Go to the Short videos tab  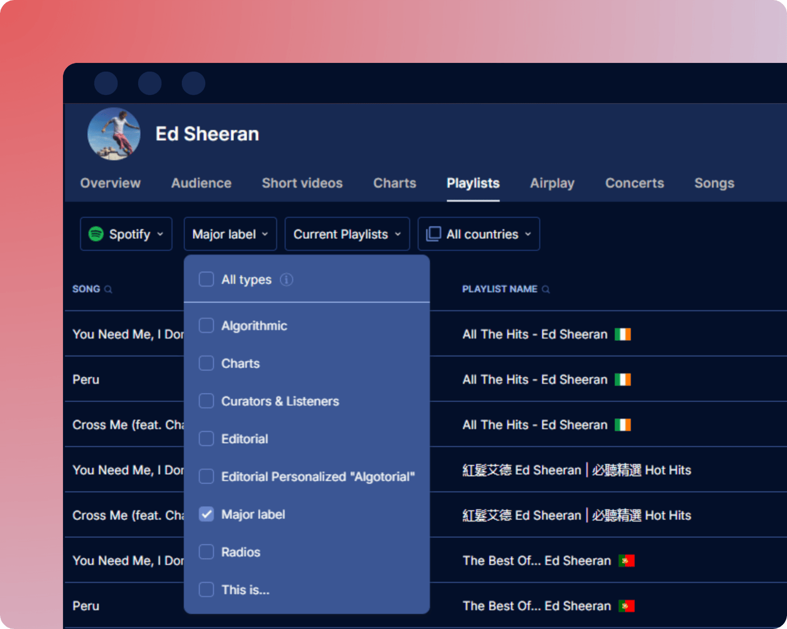302,183
